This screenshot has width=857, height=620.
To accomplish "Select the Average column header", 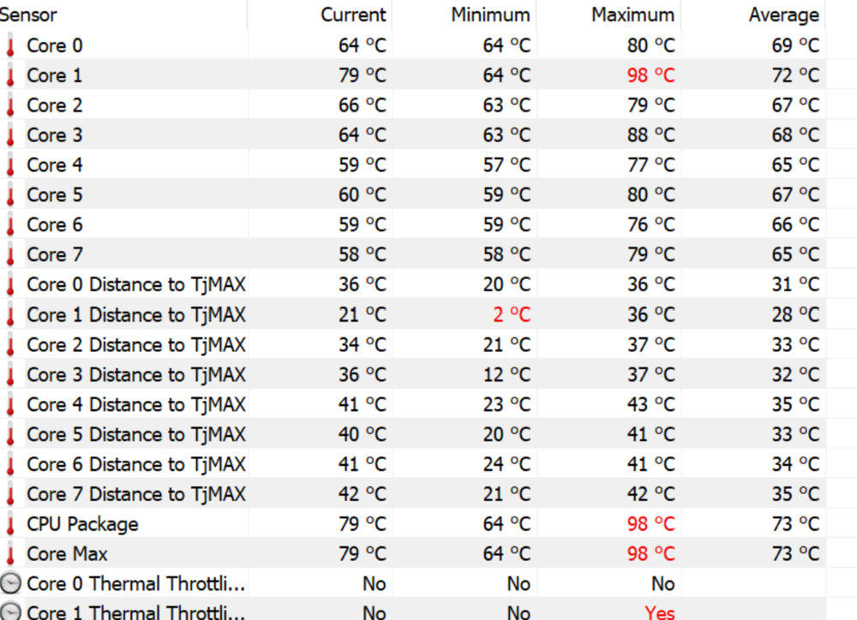I will click(783, 15).
